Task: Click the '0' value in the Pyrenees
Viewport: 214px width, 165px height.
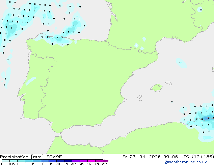Action: tap(136, 45)
